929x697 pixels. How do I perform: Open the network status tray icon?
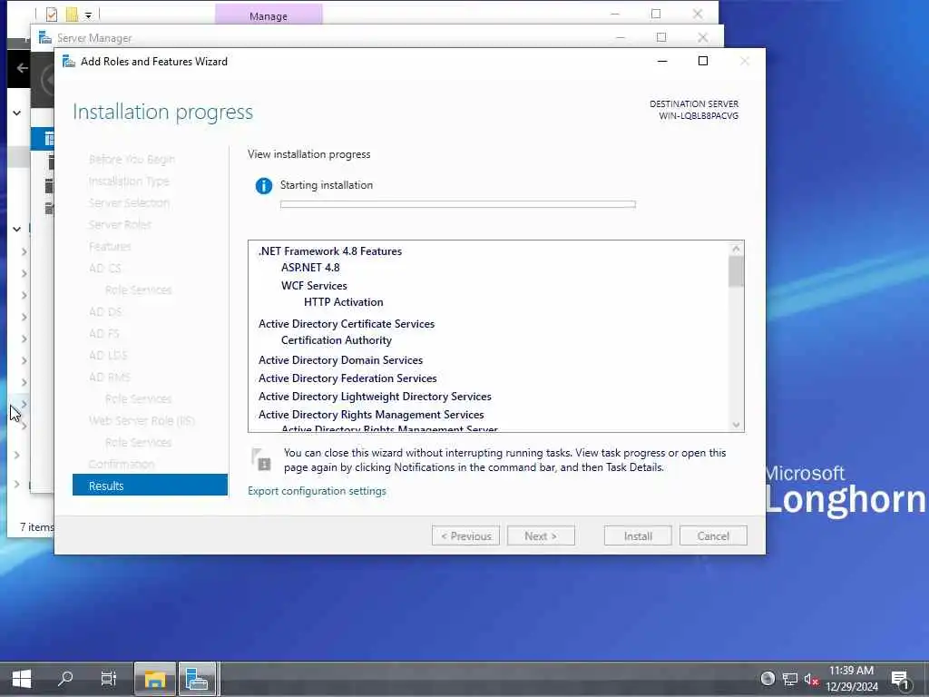(789, 679)
